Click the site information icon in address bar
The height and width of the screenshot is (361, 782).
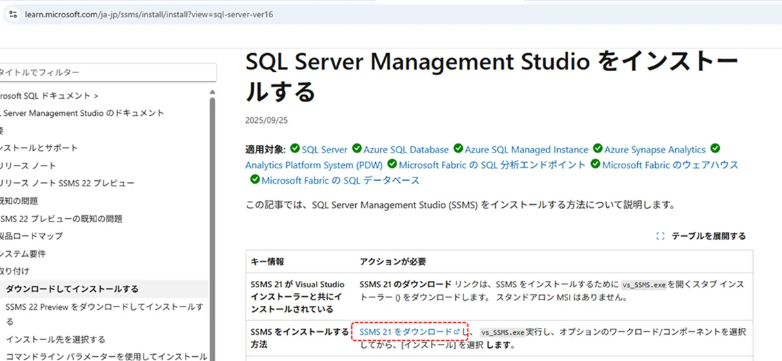coord(12,14)
